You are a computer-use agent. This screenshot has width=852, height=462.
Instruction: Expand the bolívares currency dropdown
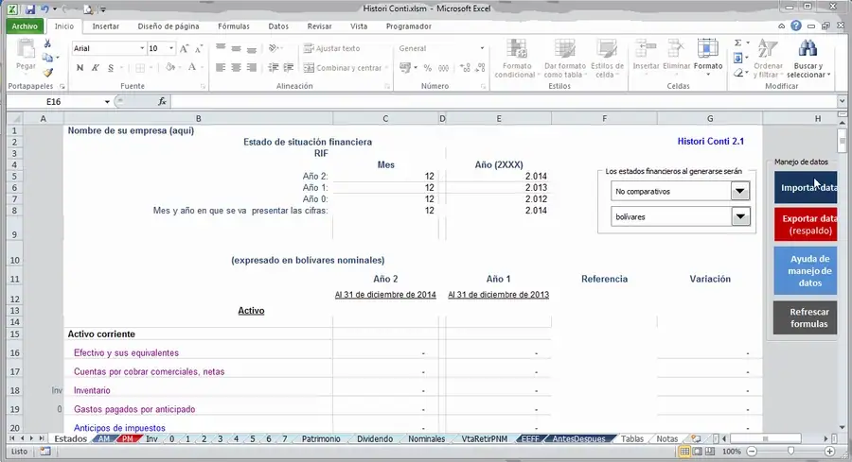(x=740, y=216)
